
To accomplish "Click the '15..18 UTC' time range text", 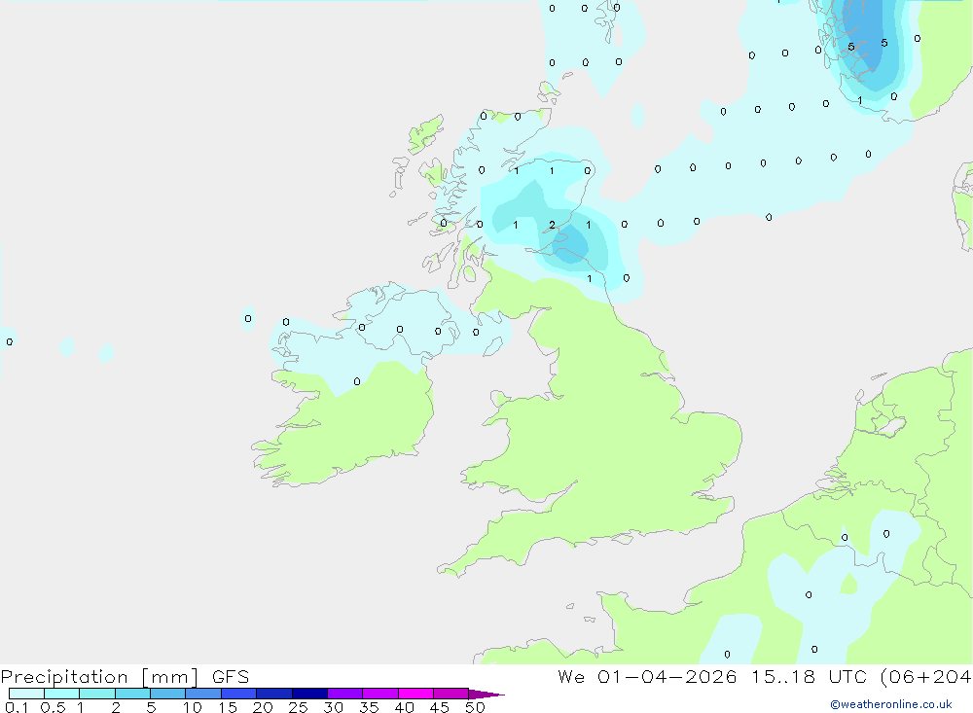I will tap(808, 677).
